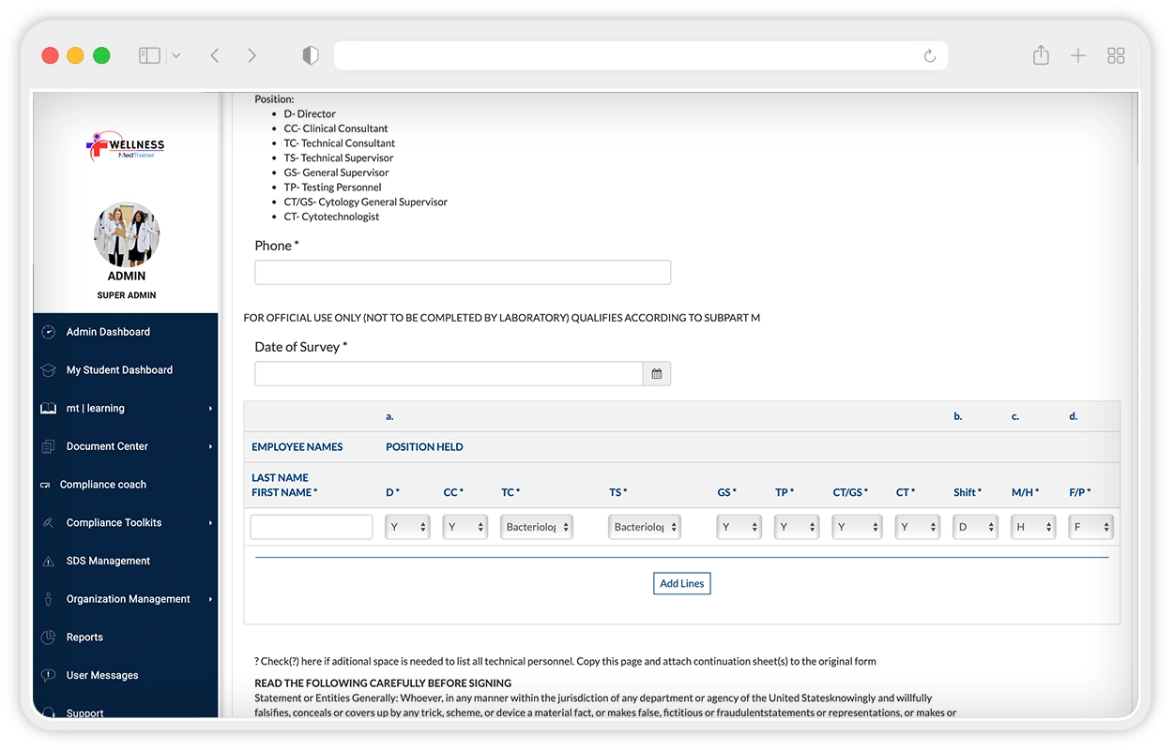Image resolution: width=1173 pixels, height=750 pixels.
Task: Open the TC Bacteriology dropdown
Action: click(536, 527)
